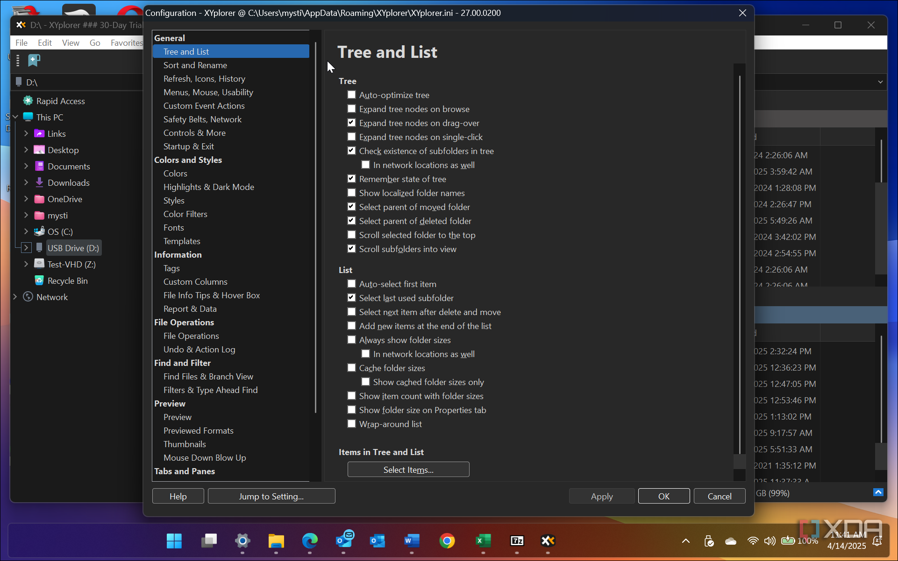Open Excel from the taskbar
This screenshot has width=898, height=561.
coord(483,541)
